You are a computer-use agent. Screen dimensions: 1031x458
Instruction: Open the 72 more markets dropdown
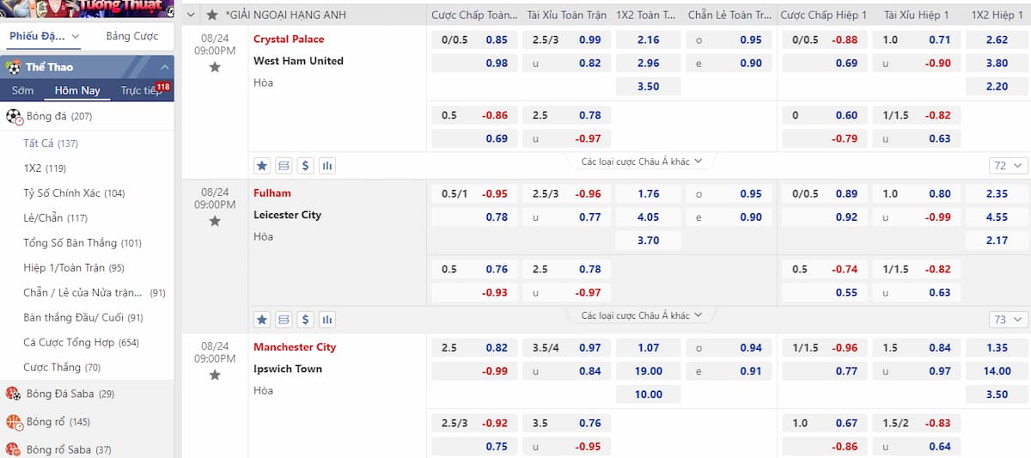point(1009,166)
